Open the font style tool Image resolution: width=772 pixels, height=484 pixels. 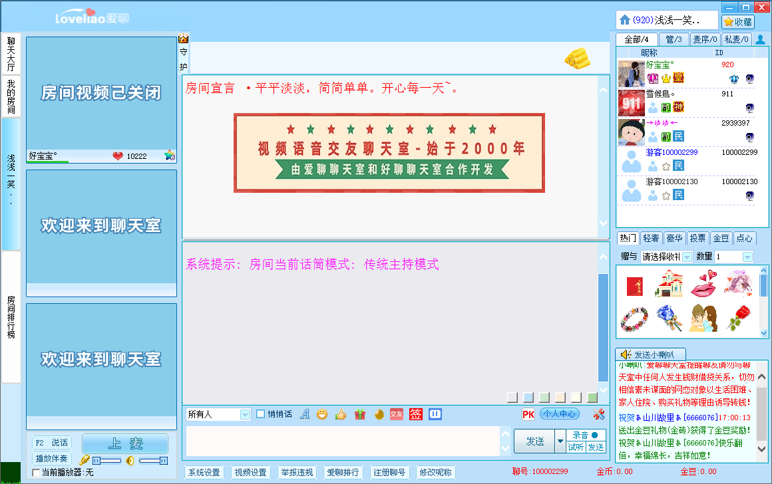click(x=305, y=415)
